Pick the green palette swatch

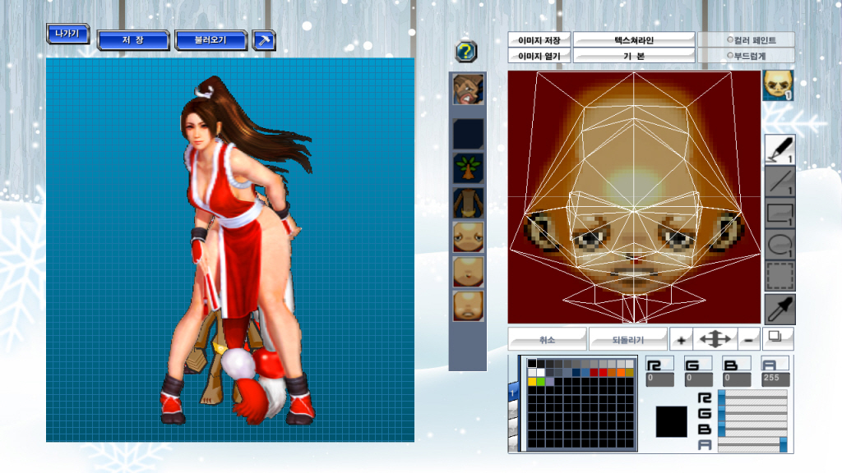(541, 382)
